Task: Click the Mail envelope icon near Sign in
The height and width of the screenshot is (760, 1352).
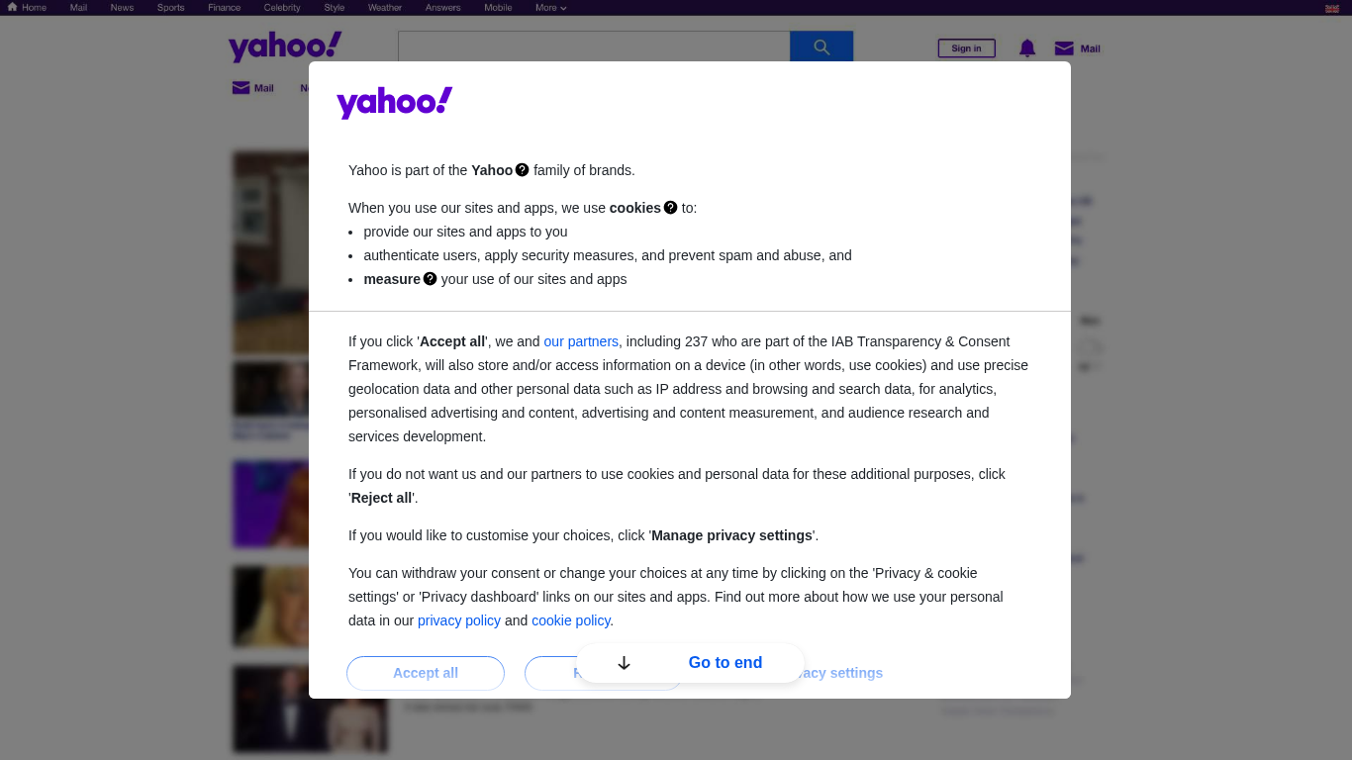Action: 1064,48
